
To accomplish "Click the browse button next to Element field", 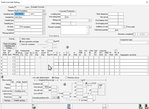I will [x=44, y=11].
